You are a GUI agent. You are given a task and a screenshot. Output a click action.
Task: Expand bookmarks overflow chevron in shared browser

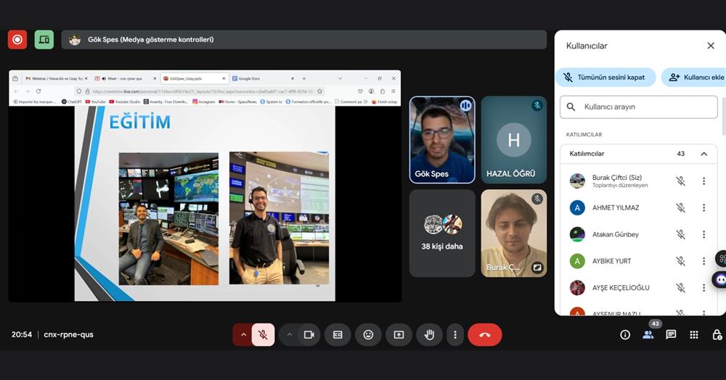365,102
